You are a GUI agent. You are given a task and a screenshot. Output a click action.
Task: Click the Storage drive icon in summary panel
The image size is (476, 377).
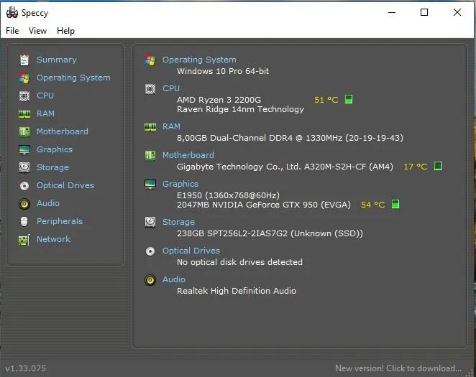pos(150,222)
